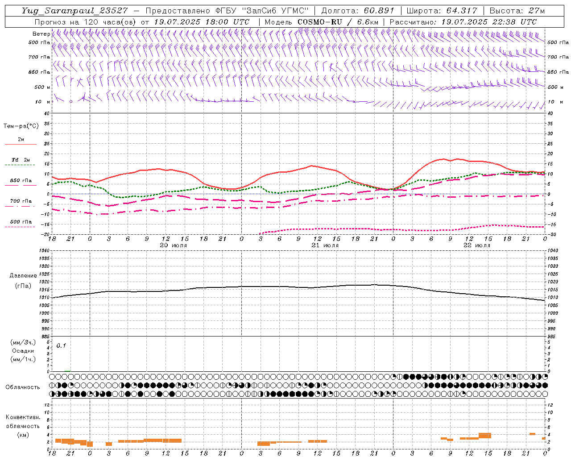The image size is (571, 457).
Task: Click the '22 июля' date label
Action: coord(476,245)
